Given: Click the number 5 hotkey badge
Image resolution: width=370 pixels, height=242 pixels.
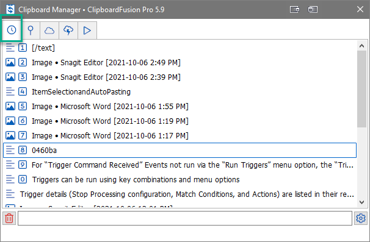Looking at the screenshot, I should click(x=23, y=106).
